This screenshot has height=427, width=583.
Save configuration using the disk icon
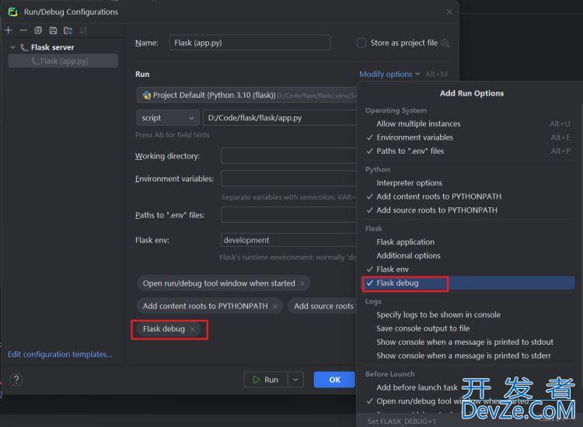pos(53,30)
